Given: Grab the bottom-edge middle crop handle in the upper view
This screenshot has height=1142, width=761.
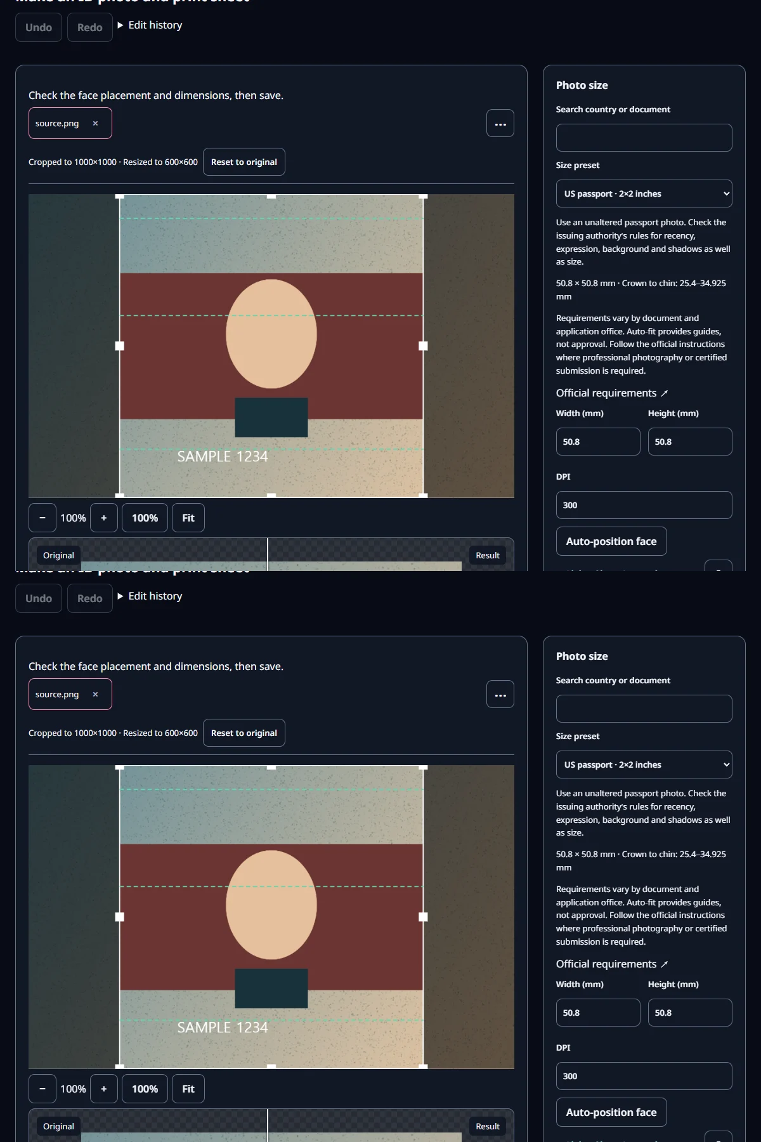Looking at the screenshot, I should pos(271,496).
